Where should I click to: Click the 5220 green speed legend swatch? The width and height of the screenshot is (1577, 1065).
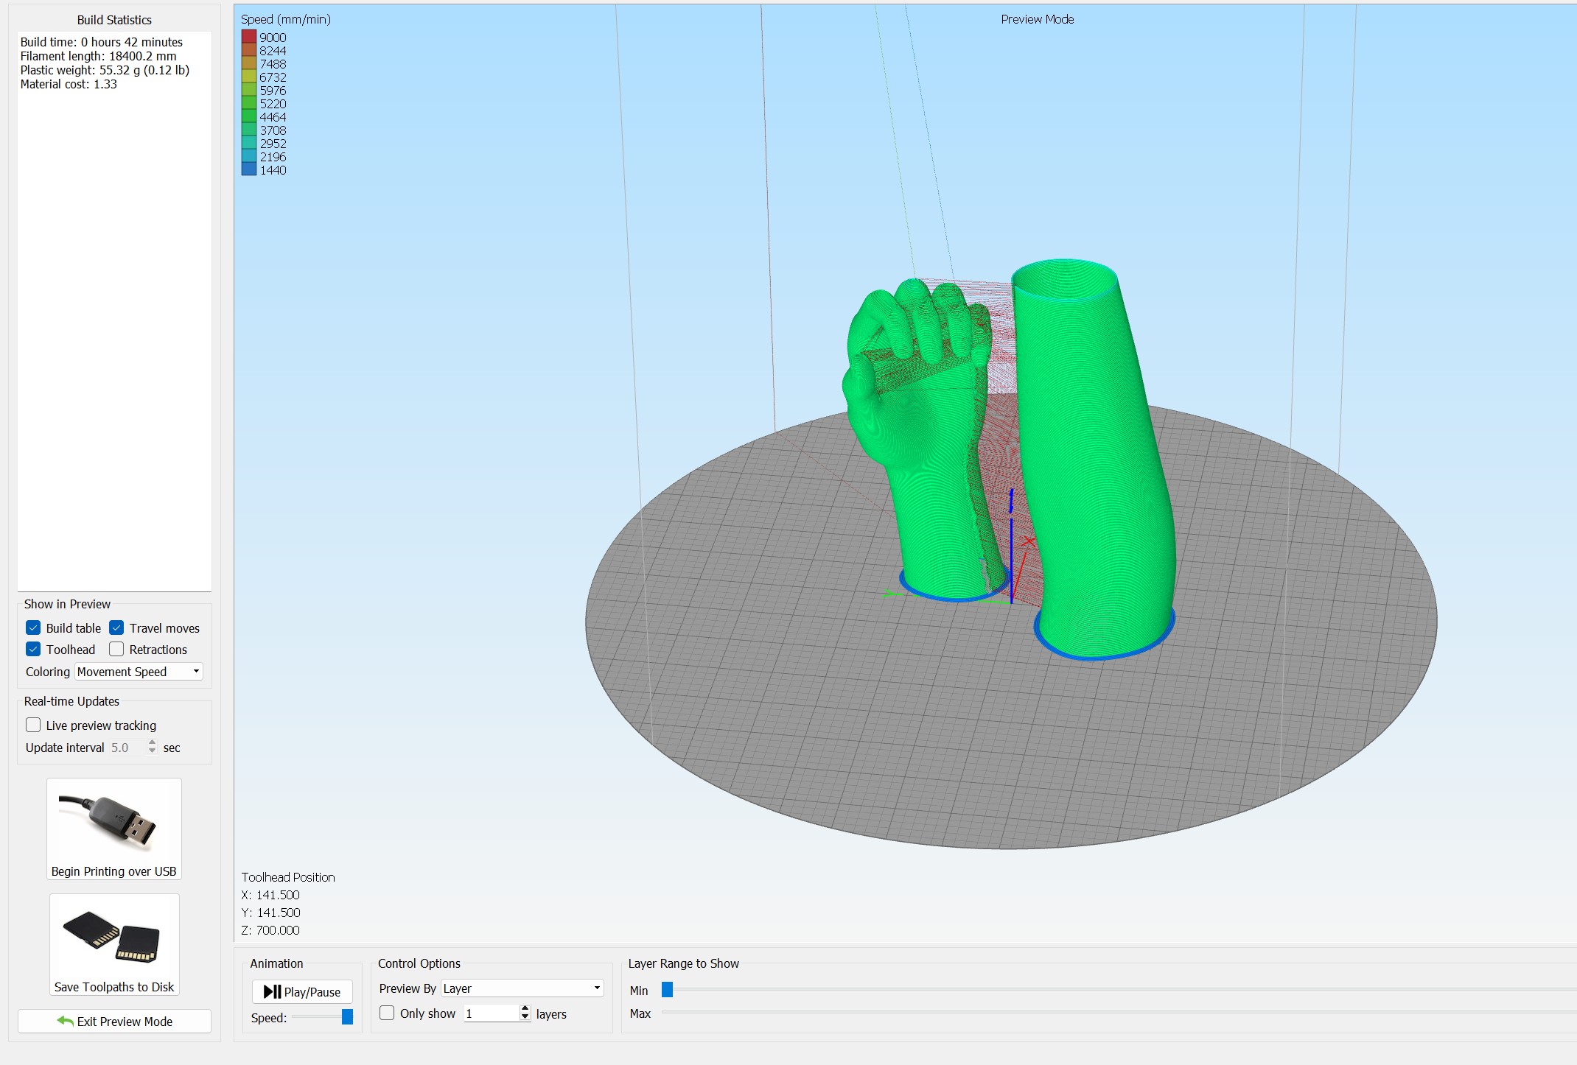[249, 103]
